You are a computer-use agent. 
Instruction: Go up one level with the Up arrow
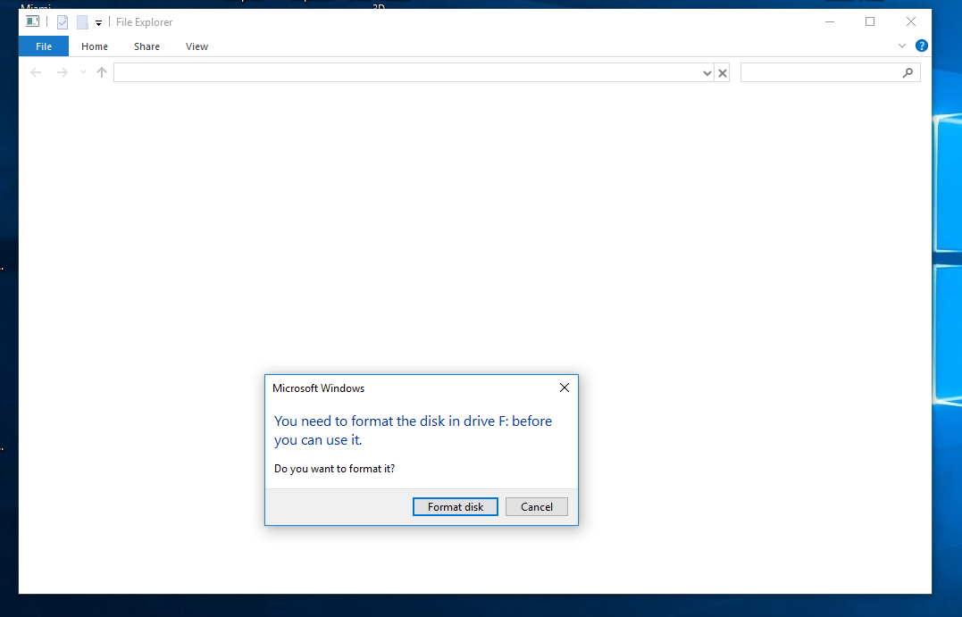coord(102,72)
